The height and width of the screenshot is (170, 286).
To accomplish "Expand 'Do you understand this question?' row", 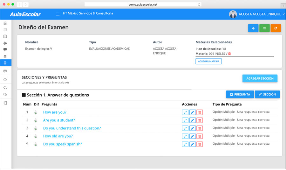I will 185,128.
